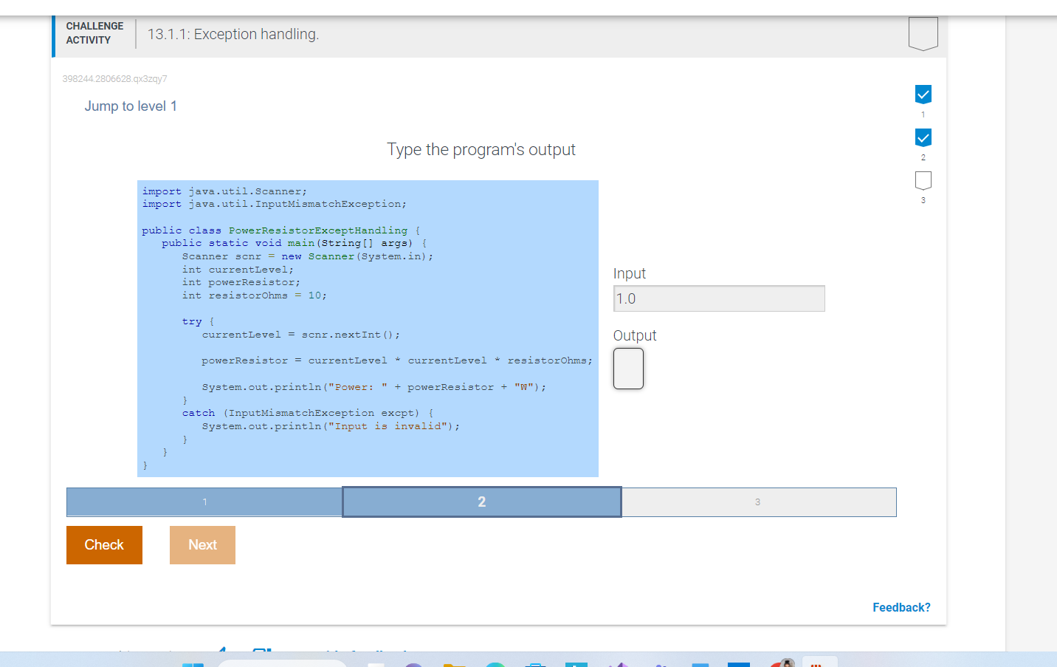Click the Output label
The width and height of the screenshot is (1057, 667).
pos(635,335)
